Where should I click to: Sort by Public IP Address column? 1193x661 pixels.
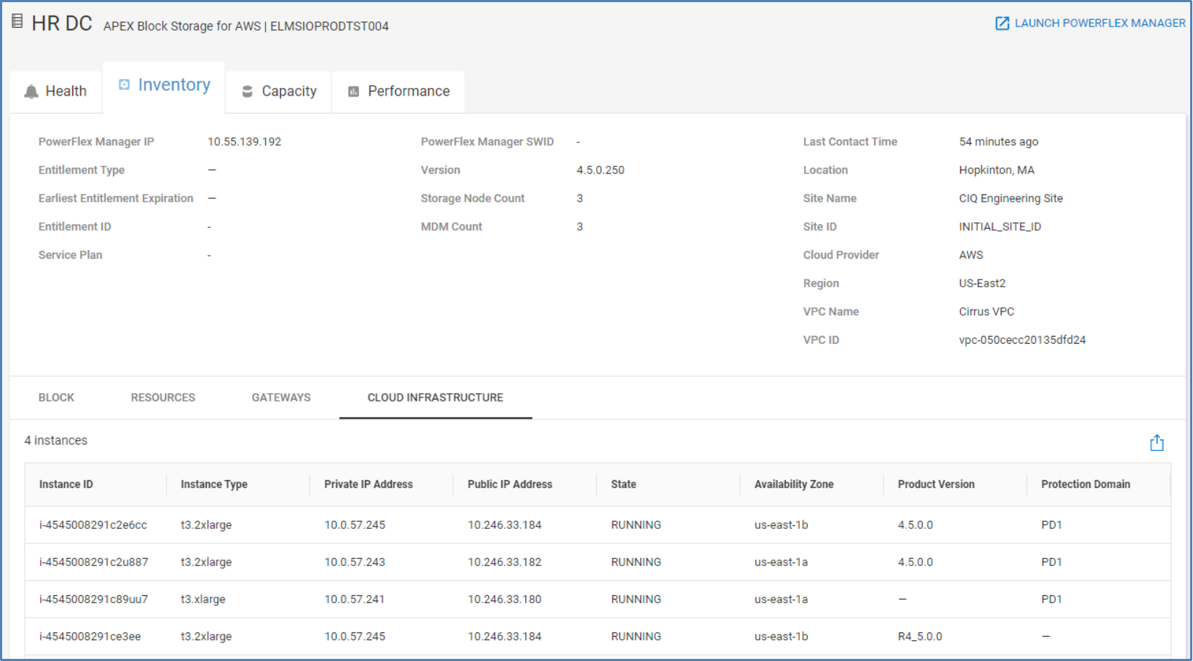click(x=510, y=484)
